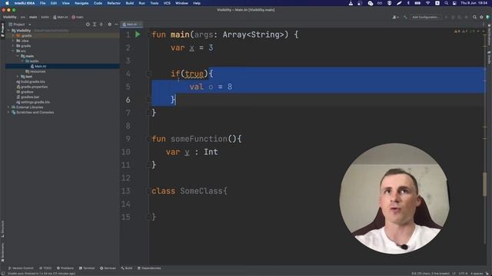492x276 pixels.
Task: Click the someFunction name in the editor
Action: 199,139
